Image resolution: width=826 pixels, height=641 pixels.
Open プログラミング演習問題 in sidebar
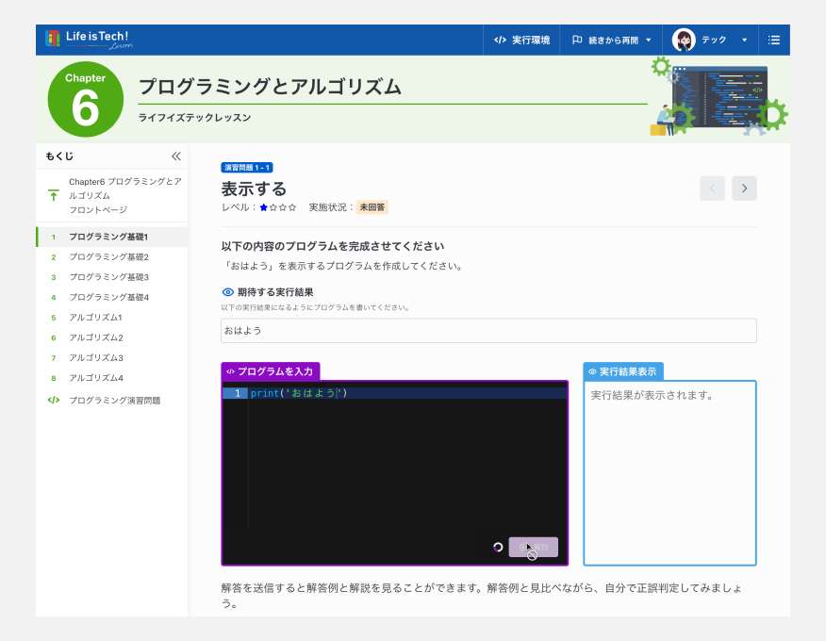pyautogui.click(x=111, y=401)
